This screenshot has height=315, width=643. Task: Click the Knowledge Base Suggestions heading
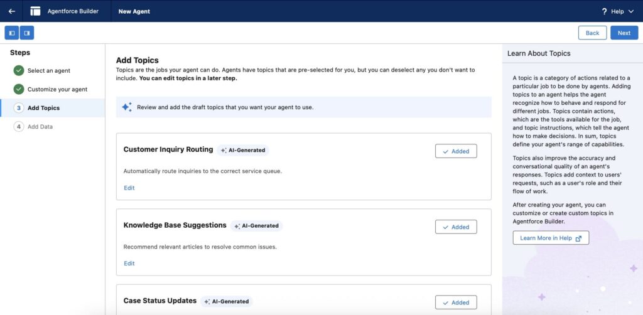click(175, 225)
